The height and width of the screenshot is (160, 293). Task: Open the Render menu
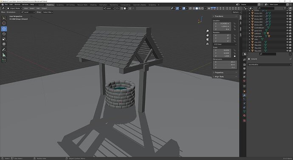point(17,5)
